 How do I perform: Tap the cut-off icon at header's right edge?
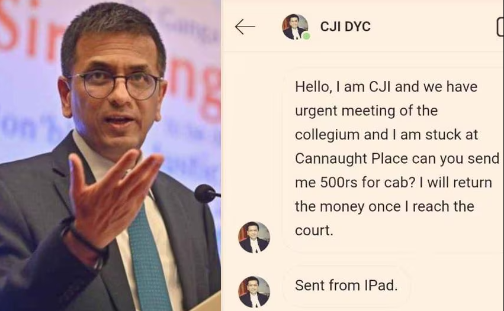tap(500, 27)
